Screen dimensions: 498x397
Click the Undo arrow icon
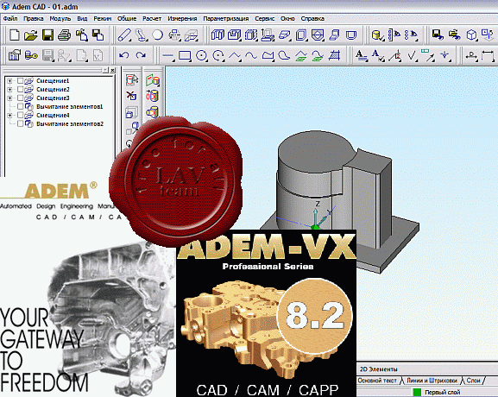[x=124, y=55]
